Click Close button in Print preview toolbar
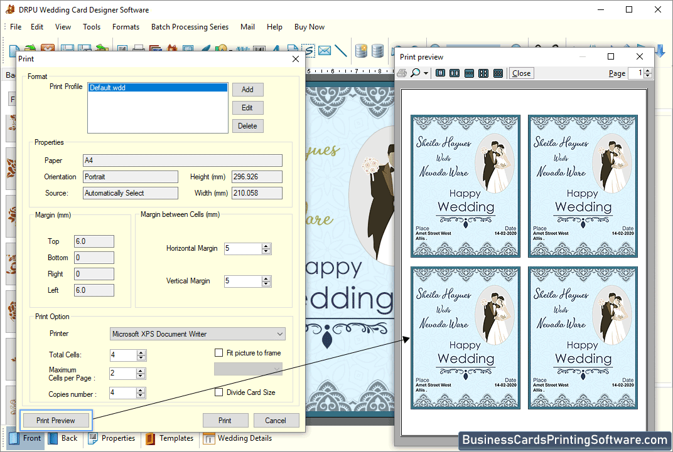The image size is (673, 452). (521, 73)
